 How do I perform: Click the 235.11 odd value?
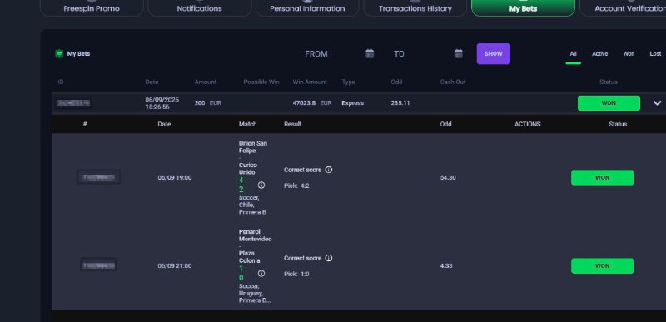[400, 103]
